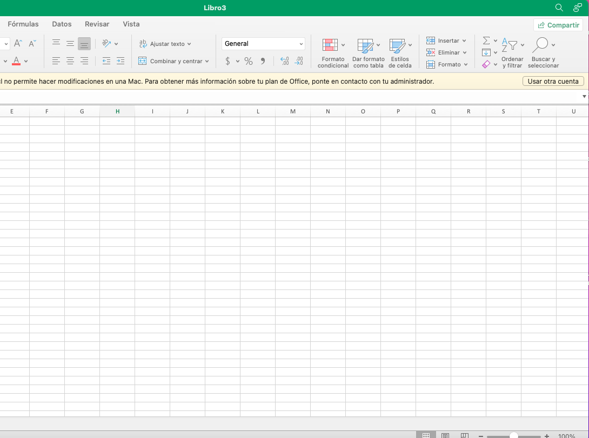Open Formato condicional

point(333,53)
